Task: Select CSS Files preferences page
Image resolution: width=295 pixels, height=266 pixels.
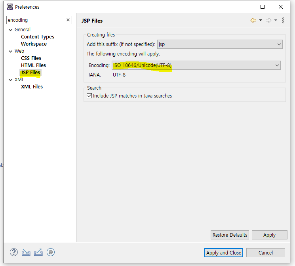Action: pos(31,58)
